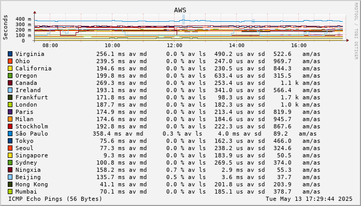The image size is (361, 206).
Task: Click the Oregon green legend swatch
Action: (x=10, y=76)
